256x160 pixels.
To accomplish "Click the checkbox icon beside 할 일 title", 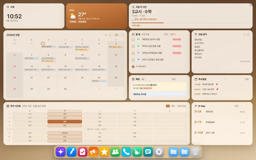I will point(133,34).
